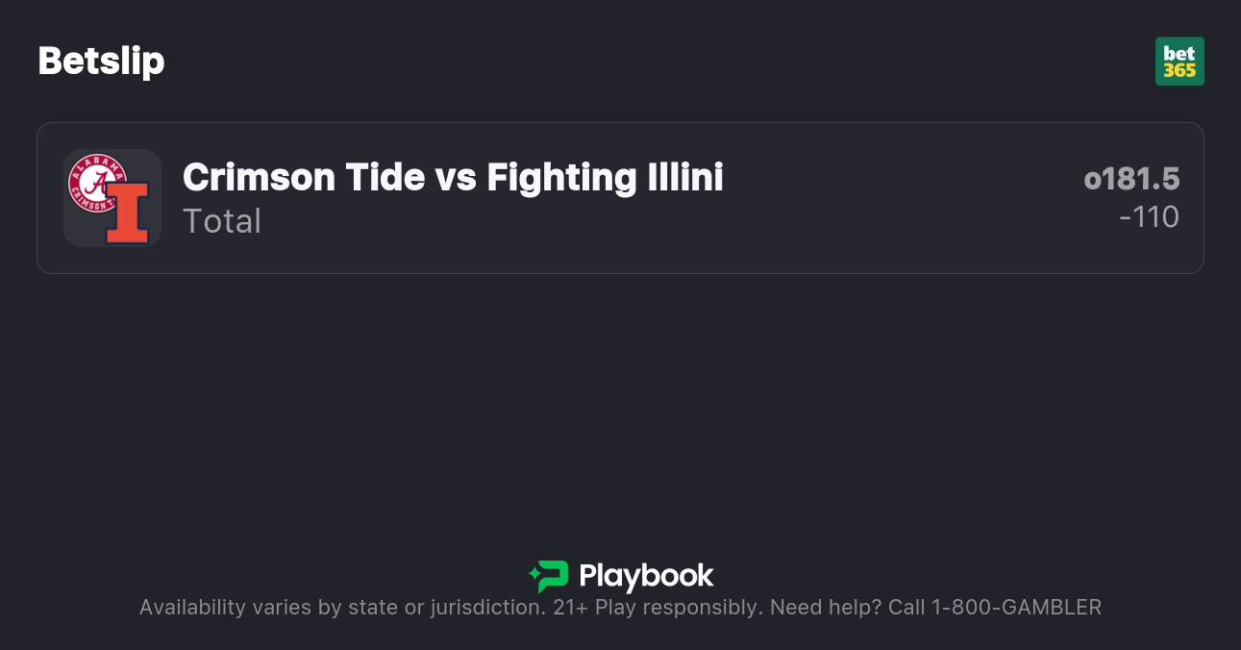Click the Betslip heading
This screenshot has width=1241, height=650.
click(101, 62)
